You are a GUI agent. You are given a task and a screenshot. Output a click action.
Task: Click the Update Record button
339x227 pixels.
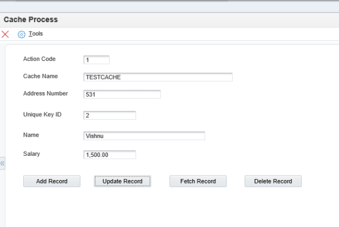pyautogui.click(x=123, y=181)
